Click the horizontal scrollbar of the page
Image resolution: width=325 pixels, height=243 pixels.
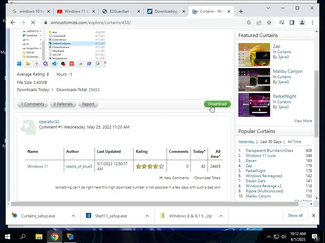pyautogui.click(x=155, y=204)
